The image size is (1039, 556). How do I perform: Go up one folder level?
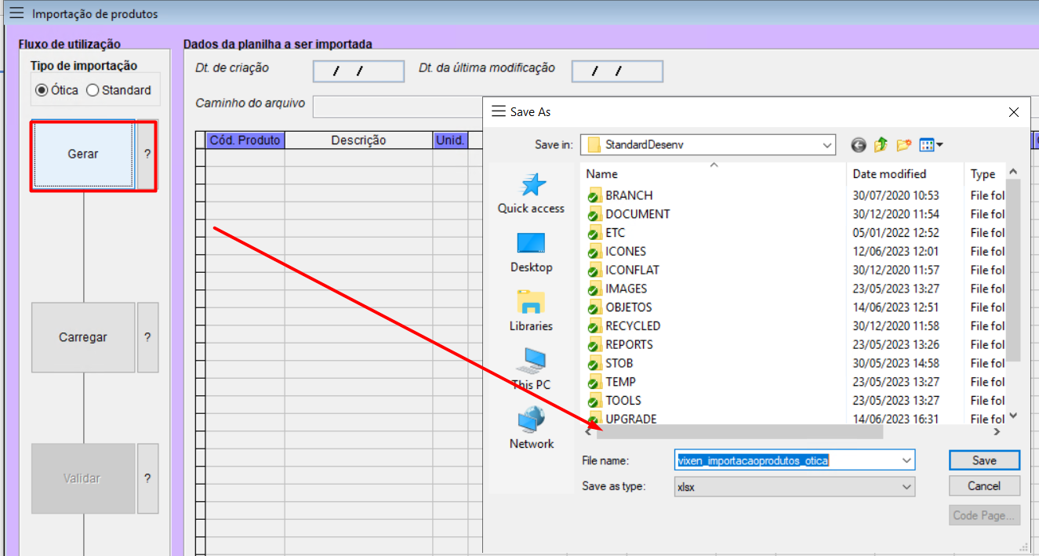point(881,145)
